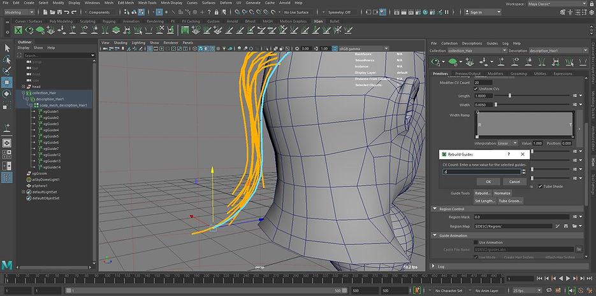Select the Paint Selection tool in the toolbox
Screen dimensions: 596x296
tap(7, 71)
